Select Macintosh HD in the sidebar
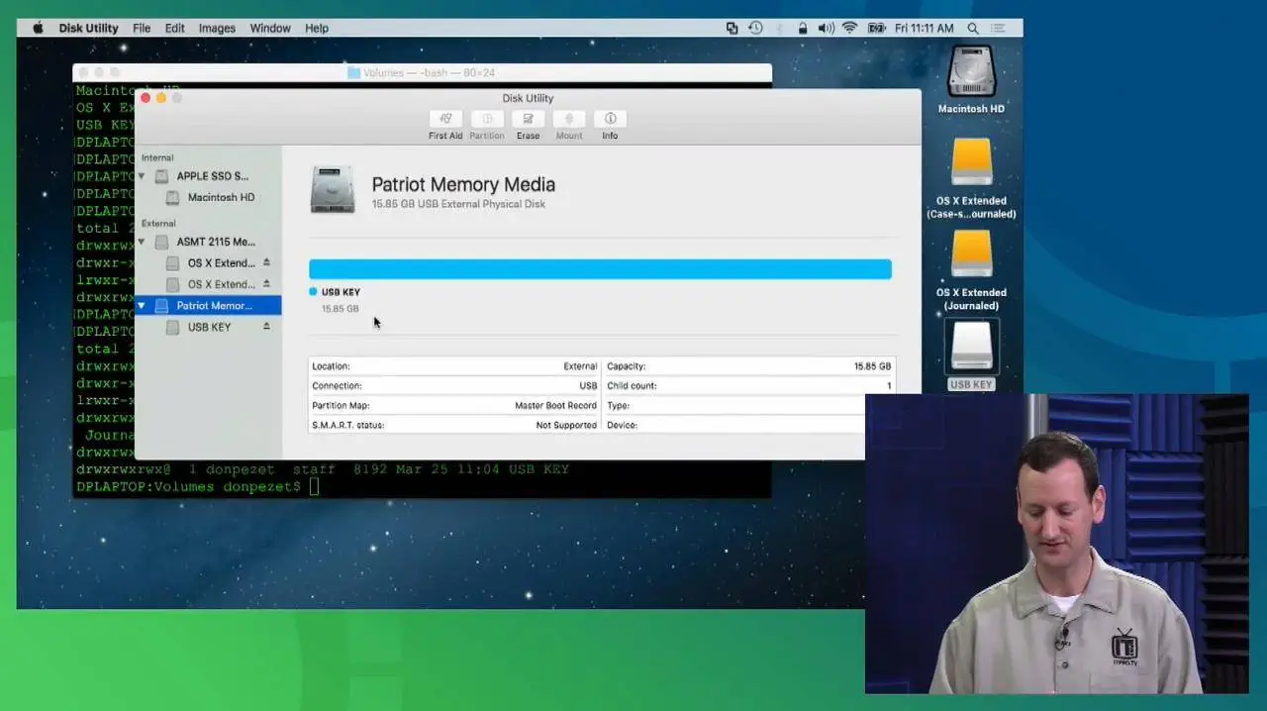The height and width of the screenshot is (711, 1267). 221,197
